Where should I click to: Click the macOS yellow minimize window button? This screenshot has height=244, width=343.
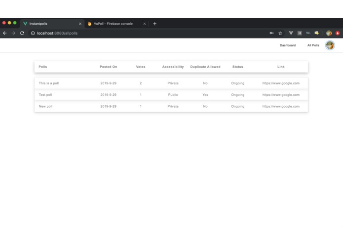tap(9, 23)
